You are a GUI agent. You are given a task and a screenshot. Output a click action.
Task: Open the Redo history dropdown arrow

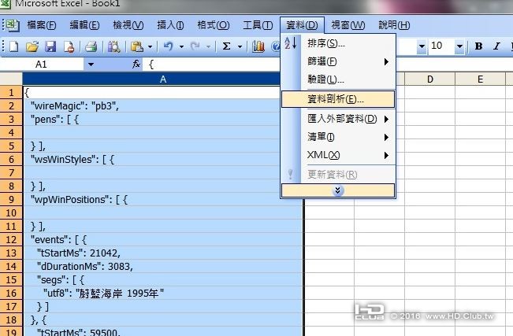pyautogui.click(x=208, y=46)
